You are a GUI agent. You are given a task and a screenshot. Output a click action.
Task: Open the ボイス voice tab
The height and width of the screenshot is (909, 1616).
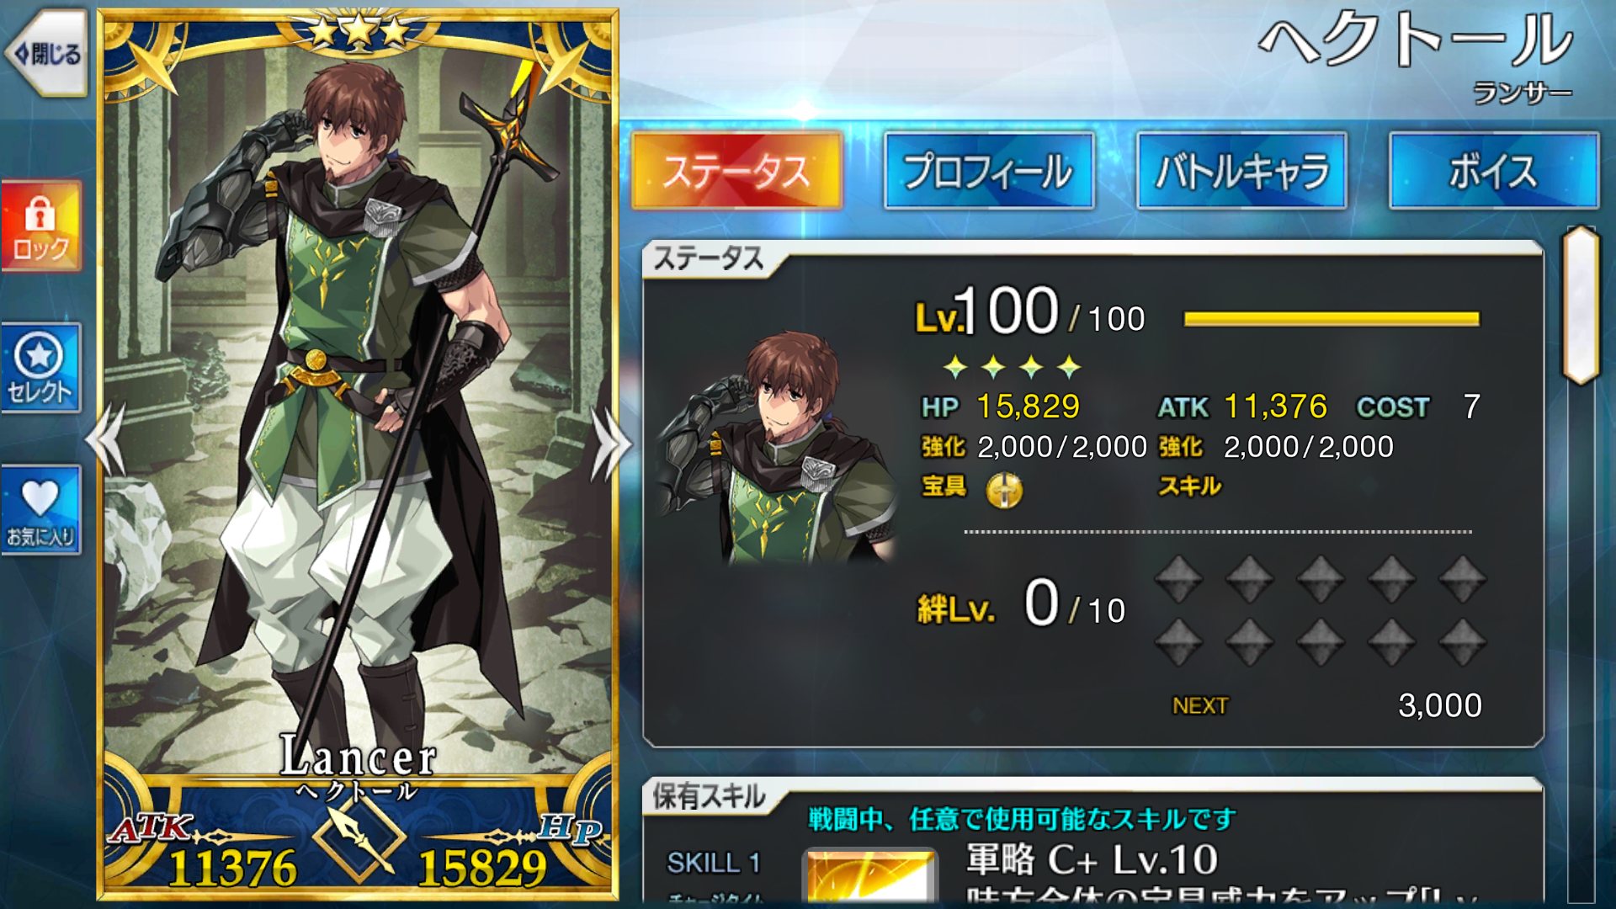click(1494, 171)
